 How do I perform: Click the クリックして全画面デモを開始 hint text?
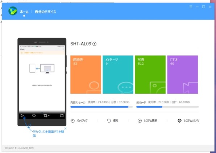click(x=48, y=133)
